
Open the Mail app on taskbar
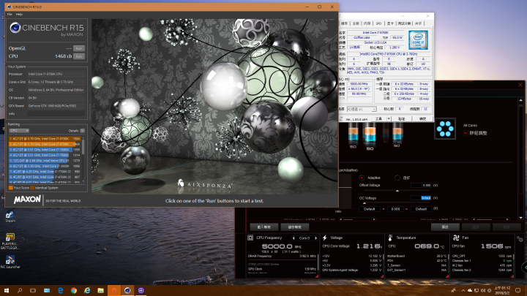[x=47, y=290]
